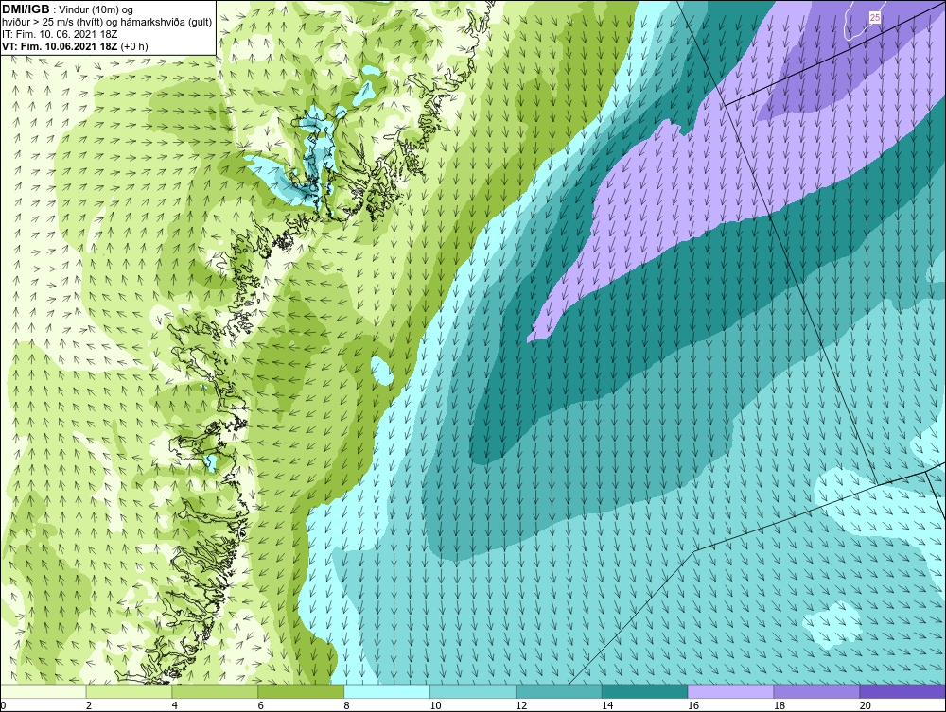The image size is (946, 712).
Task: Click the legend value "14"
Action: pos(607,705)
